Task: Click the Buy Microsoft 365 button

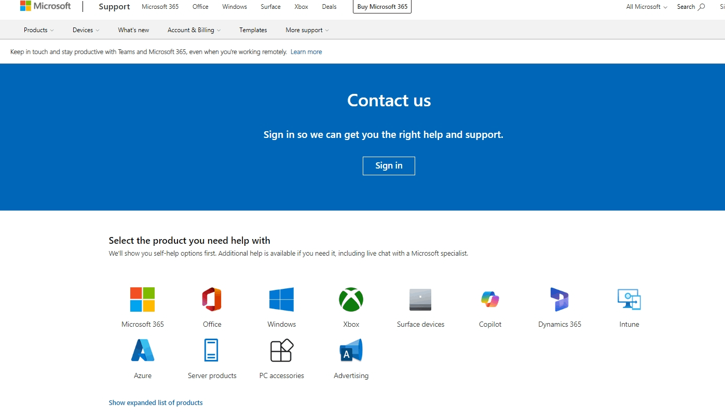Action: [x=382, y=7]
